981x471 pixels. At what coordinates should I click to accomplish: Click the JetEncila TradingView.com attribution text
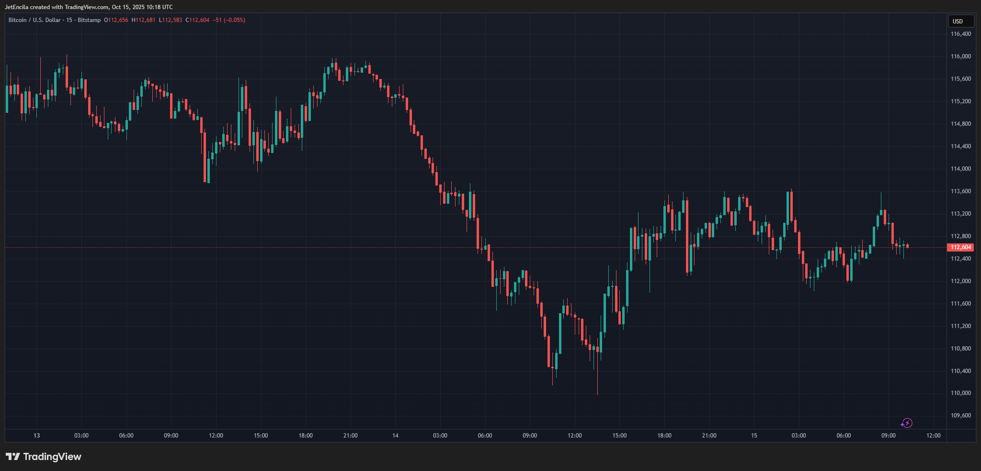coord(89,7)
